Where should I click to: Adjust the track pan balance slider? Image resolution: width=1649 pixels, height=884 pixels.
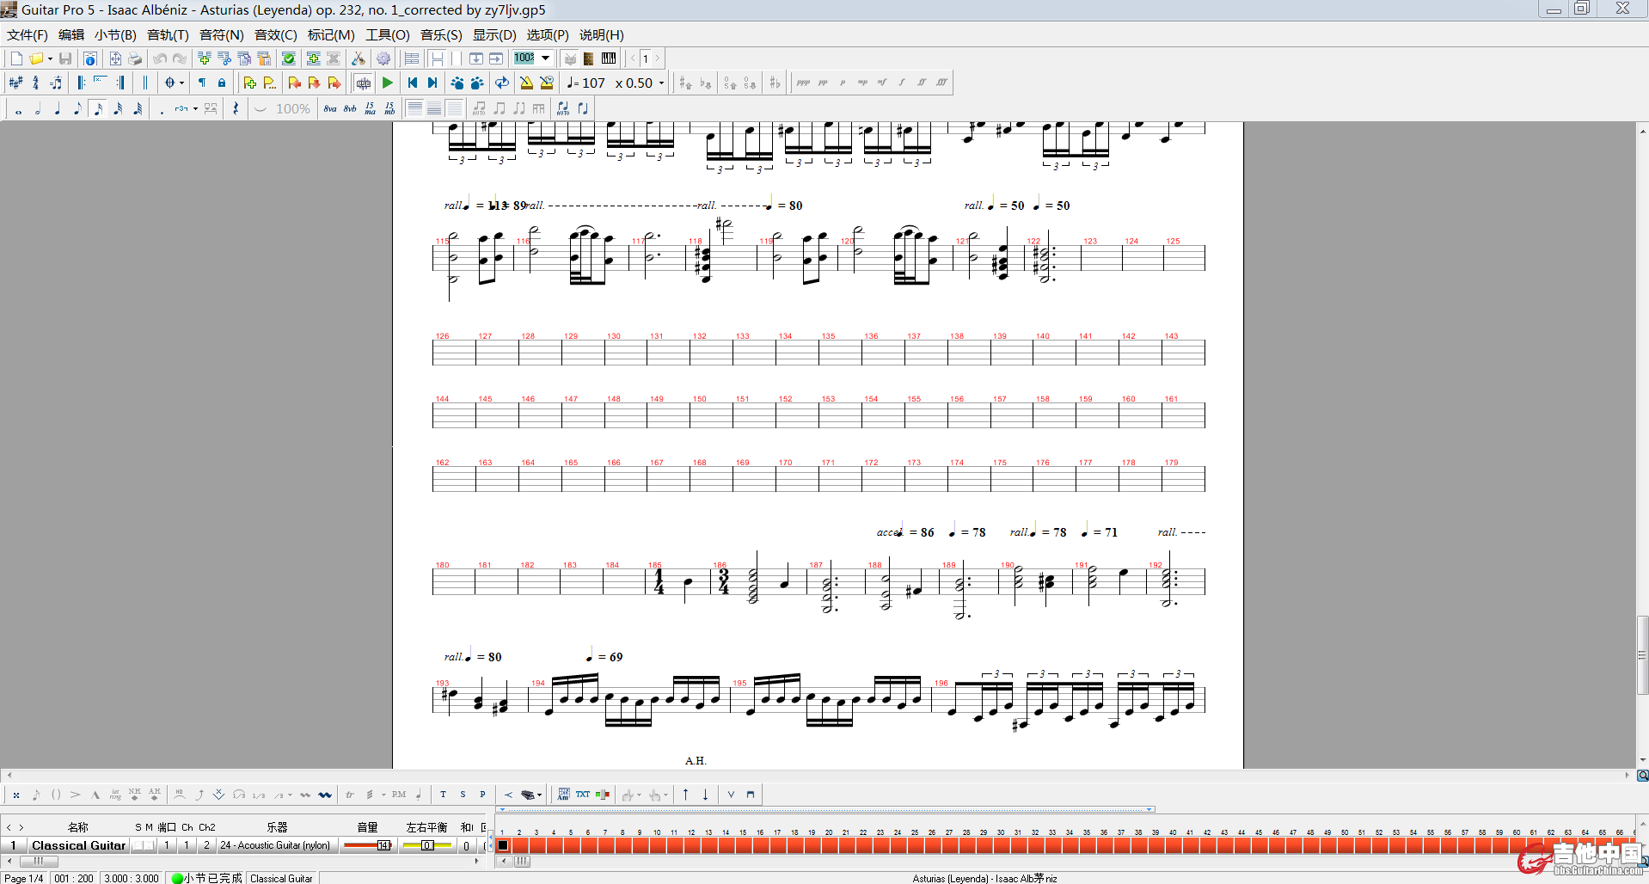427,845
